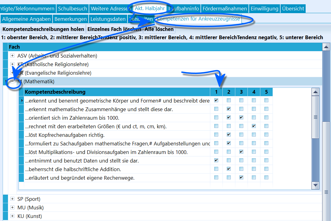331x221 pixels.
Task: Click the Fach list scroll-up arrow
Action: (x=326, y=47)
